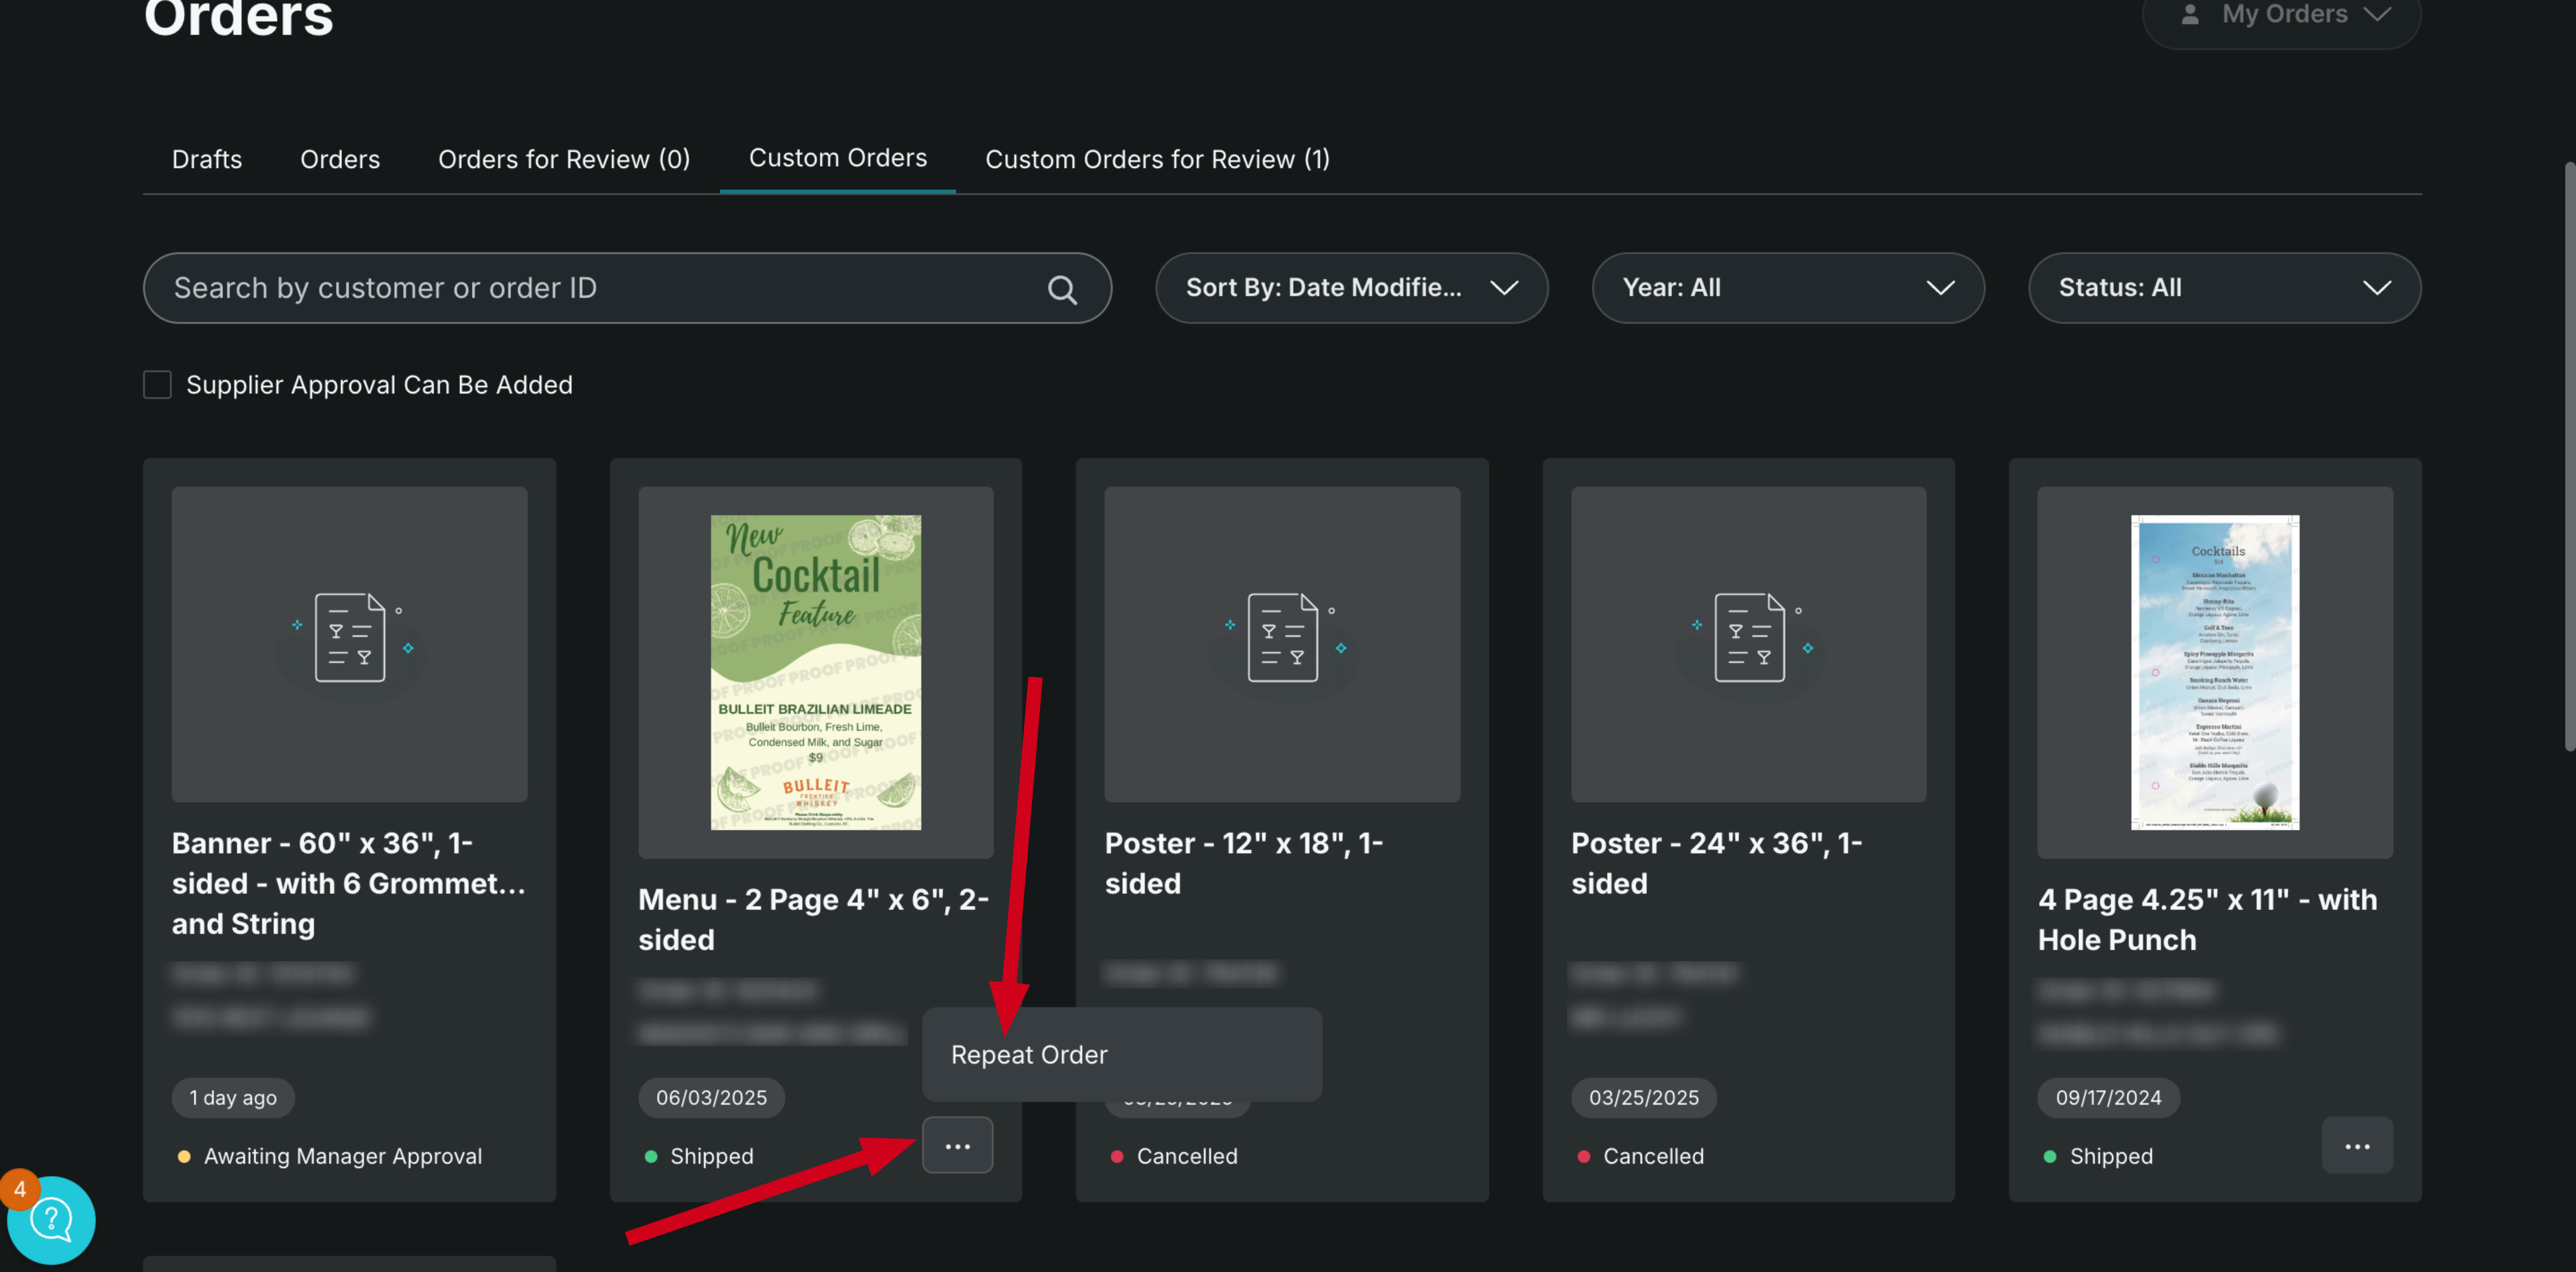Image resolution: width=2576 pixels, height=1272 pixels.
Task: Switch to the Drafts tab
Action: [x=207, y=159]
